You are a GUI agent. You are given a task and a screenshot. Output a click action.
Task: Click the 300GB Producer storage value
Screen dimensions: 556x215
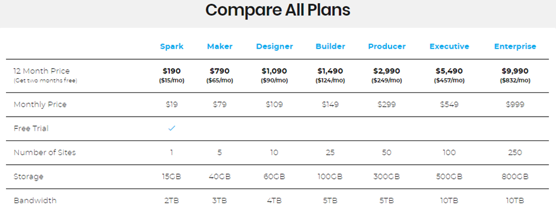(x=386, y=177)
